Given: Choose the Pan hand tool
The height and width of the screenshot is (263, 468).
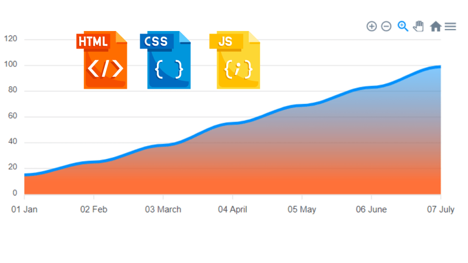Looking at the screenshot, I should coord(418,26).
